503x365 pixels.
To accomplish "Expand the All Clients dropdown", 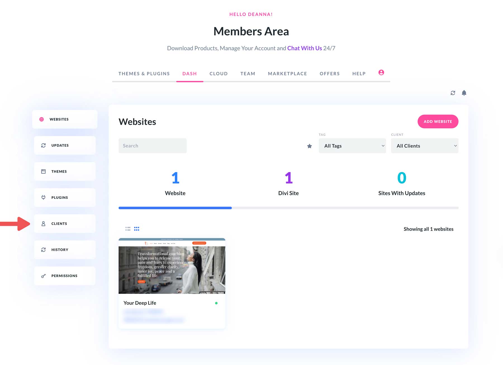I will point(424,145).
